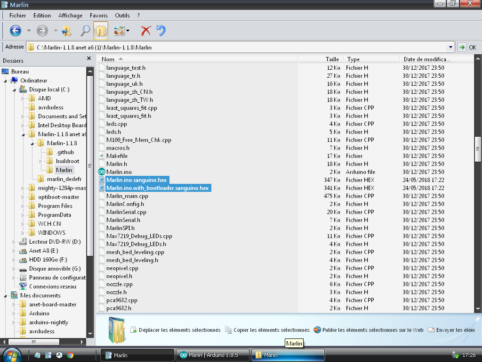This screenshot has height=362, width=482.
Task: Open Connexions réseau icon
Action: pos(23,286)
